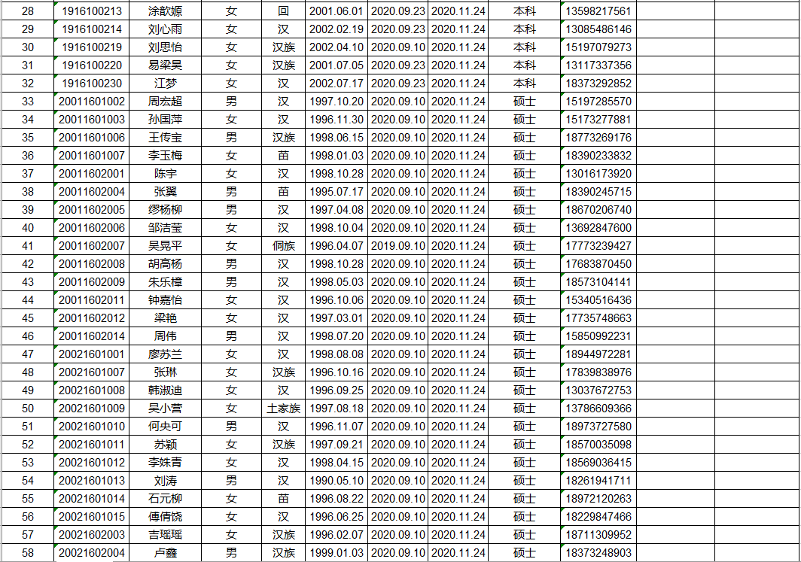The height and width of the screenshot is (562, 801).
Task: Click student ID cell 20011601002
Action: tap(92, 102)
